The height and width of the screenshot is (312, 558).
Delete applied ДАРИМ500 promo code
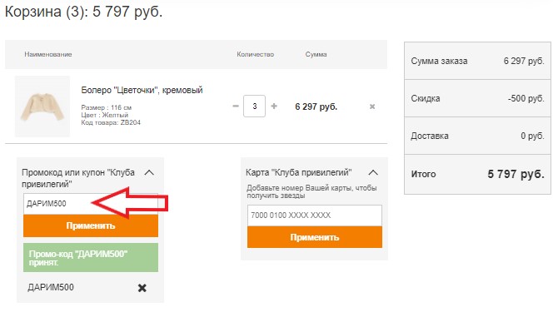[142, 288]
